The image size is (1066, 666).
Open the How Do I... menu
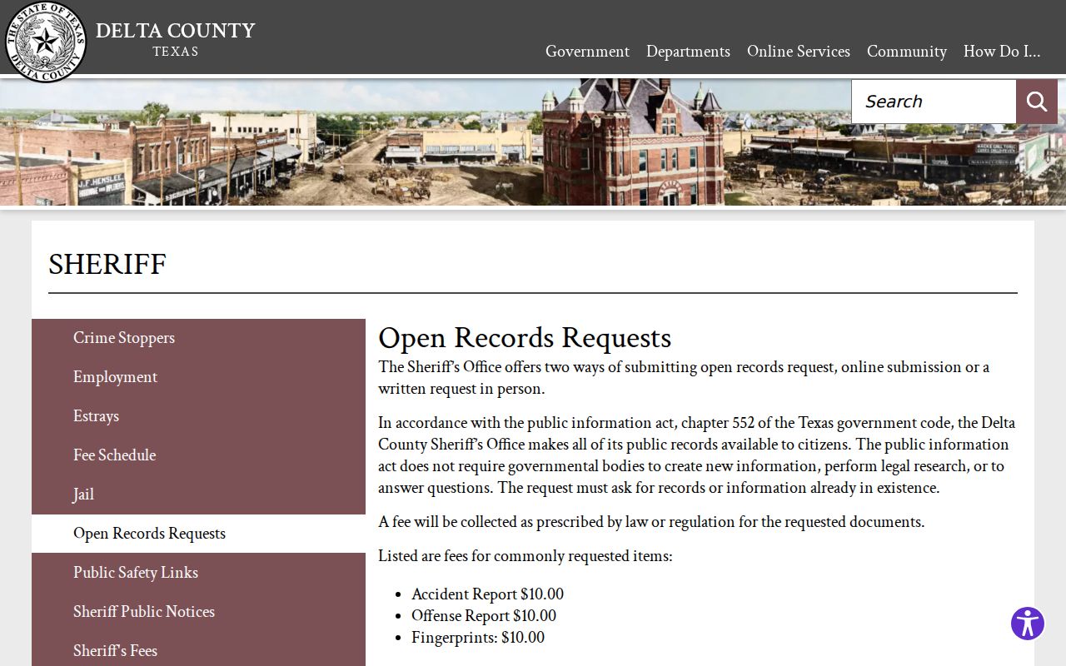tap(1002, 52)
